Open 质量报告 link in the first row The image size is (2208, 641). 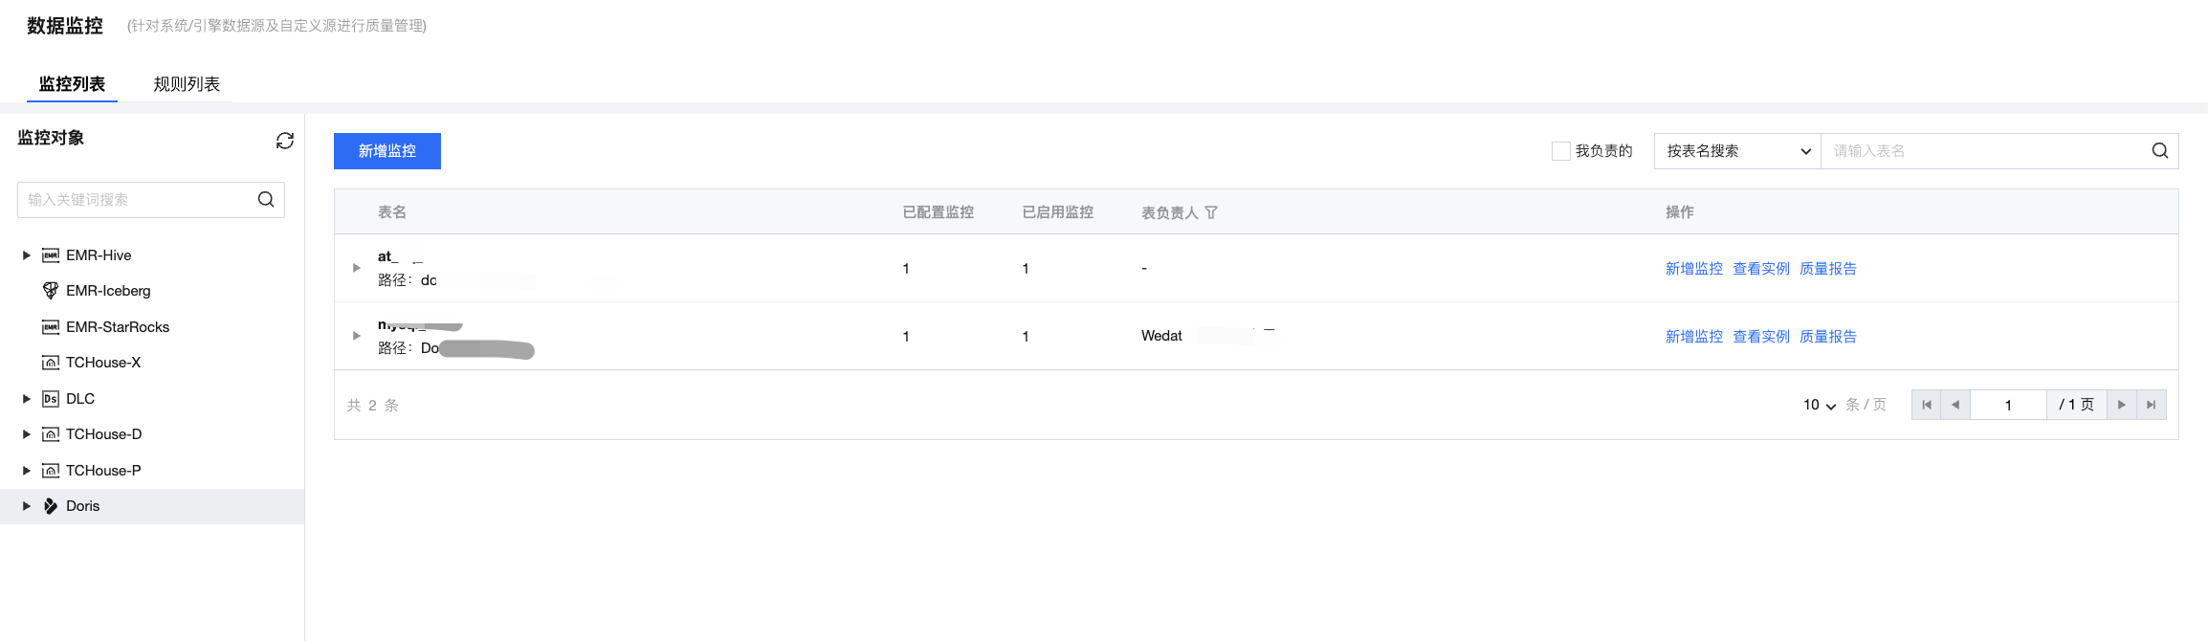pyautogui.click(x=1827, y=269)
